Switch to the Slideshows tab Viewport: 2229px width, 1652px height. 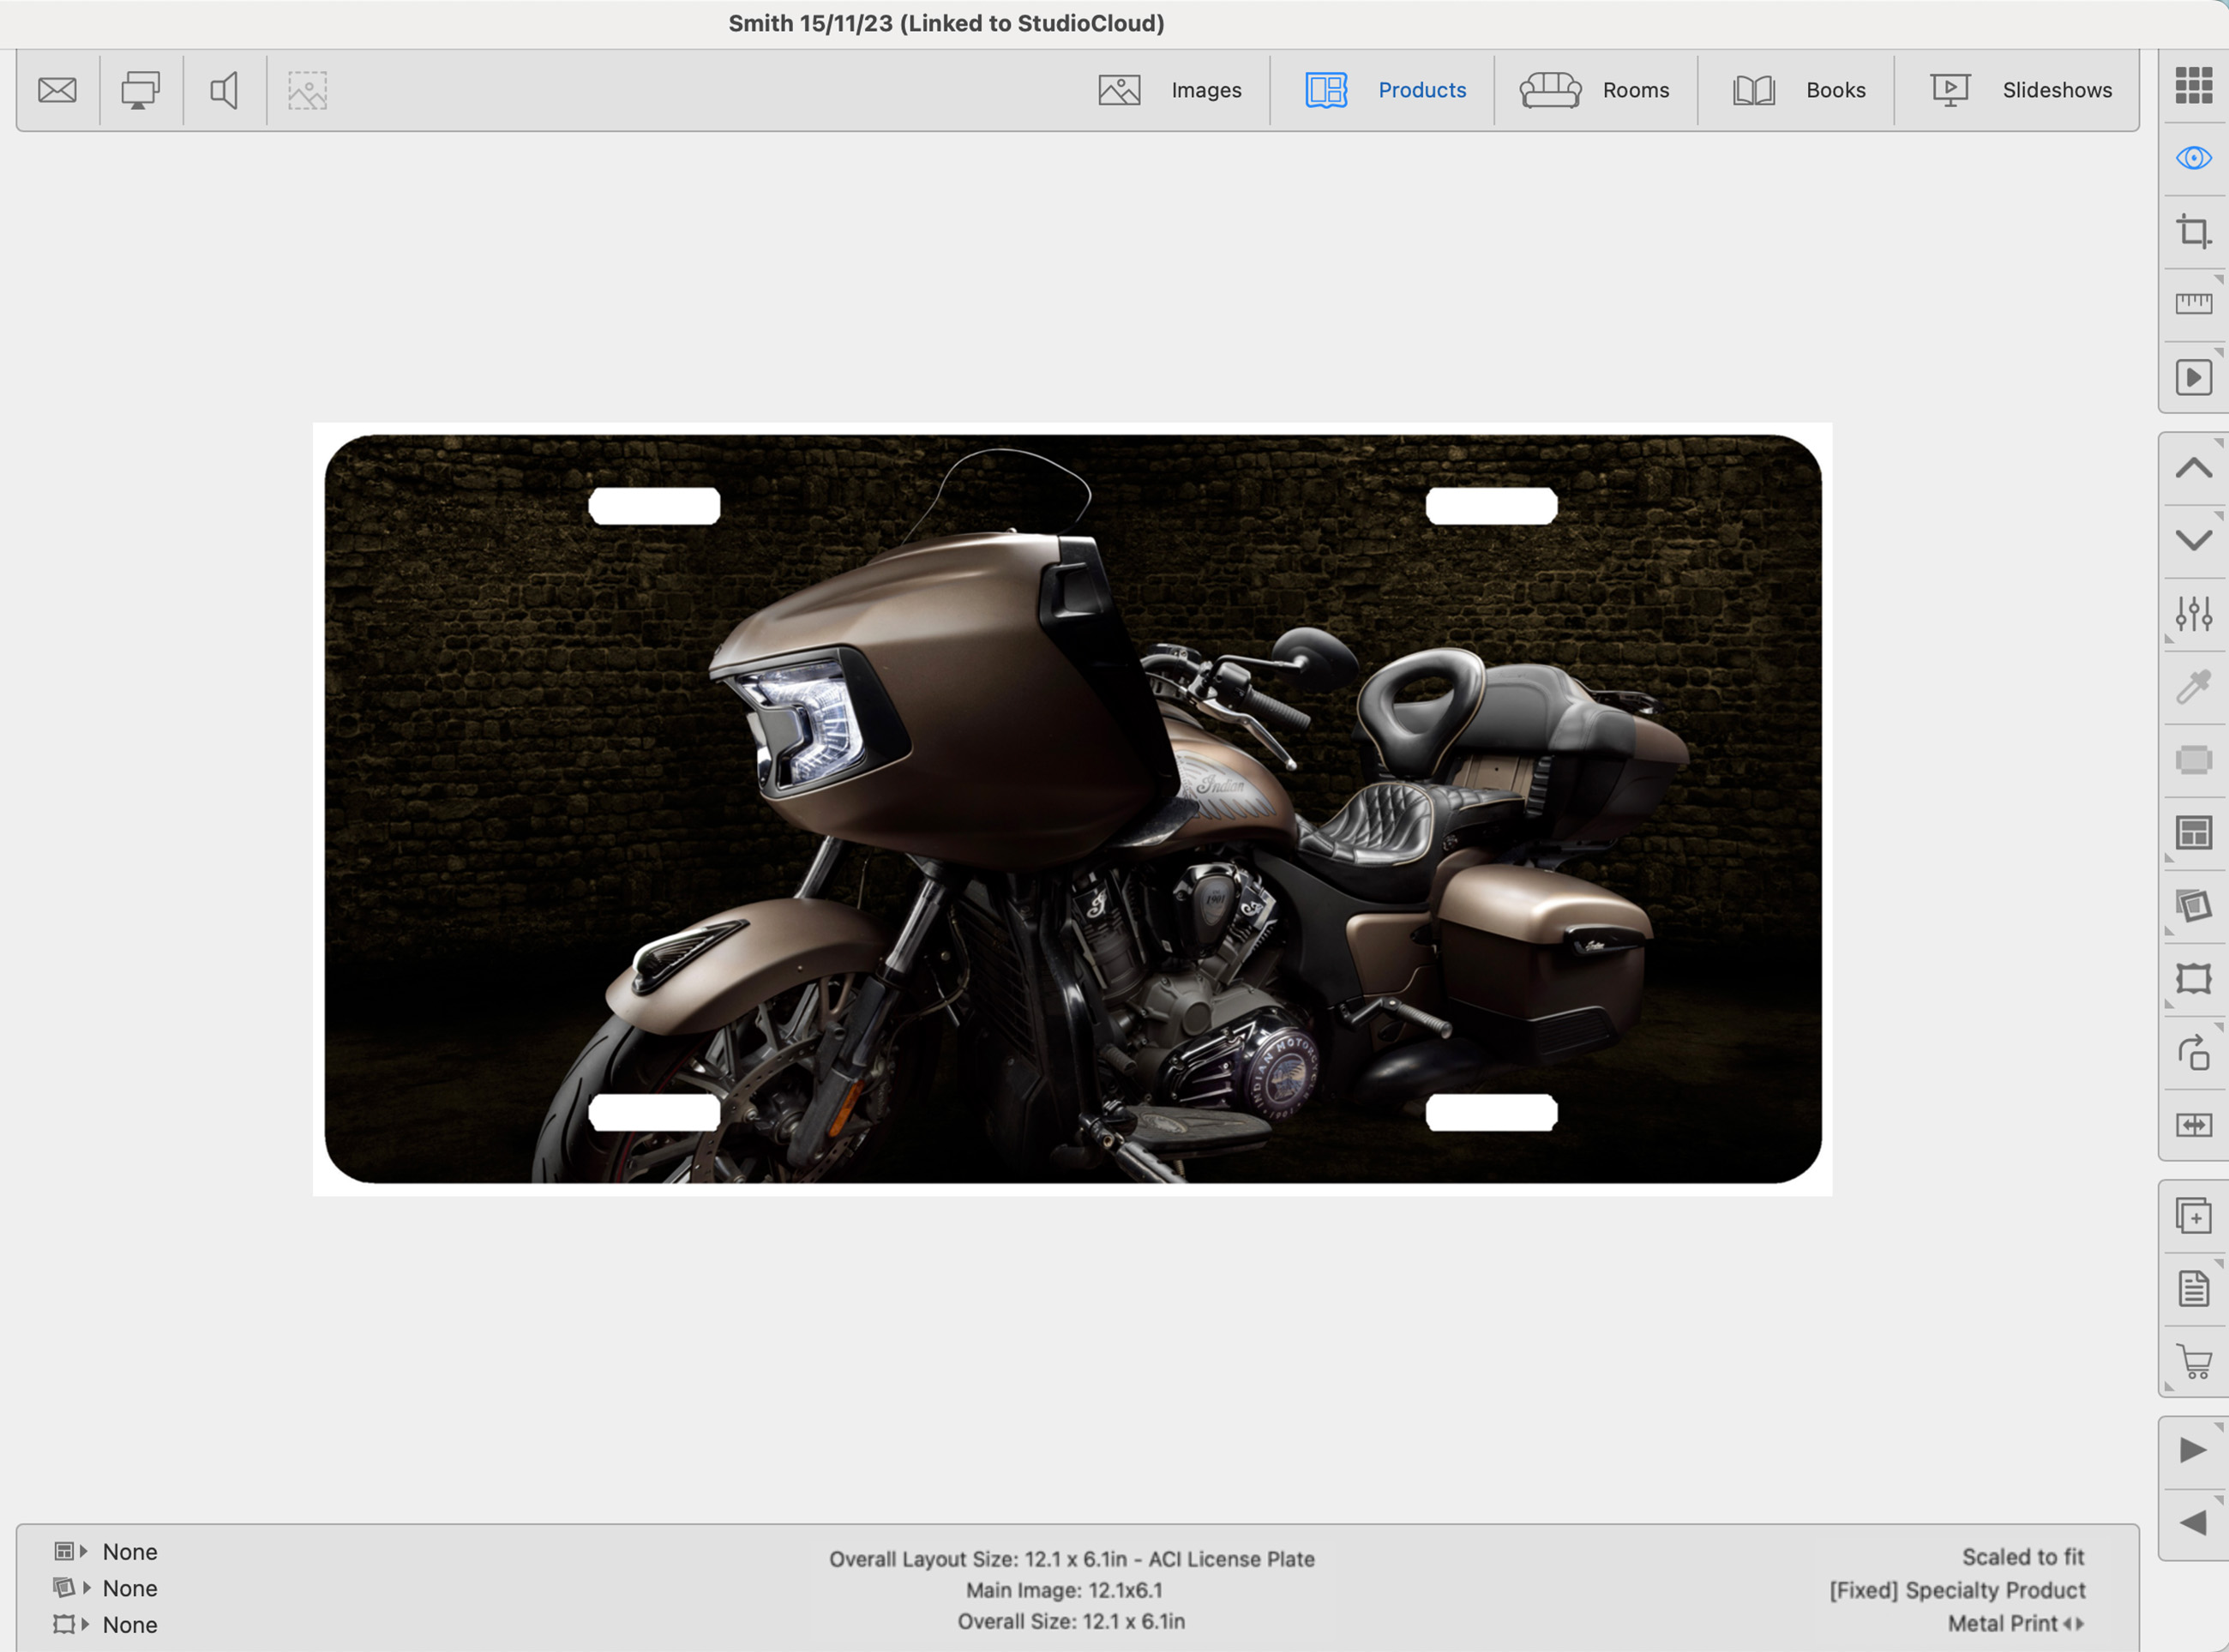[x=2020, y=90]
